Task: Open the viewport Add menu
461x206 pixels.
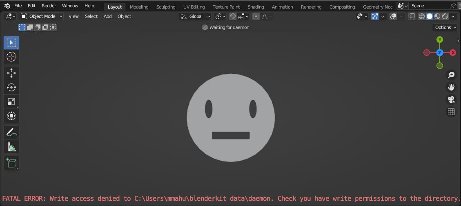Action: click(108, 16)
